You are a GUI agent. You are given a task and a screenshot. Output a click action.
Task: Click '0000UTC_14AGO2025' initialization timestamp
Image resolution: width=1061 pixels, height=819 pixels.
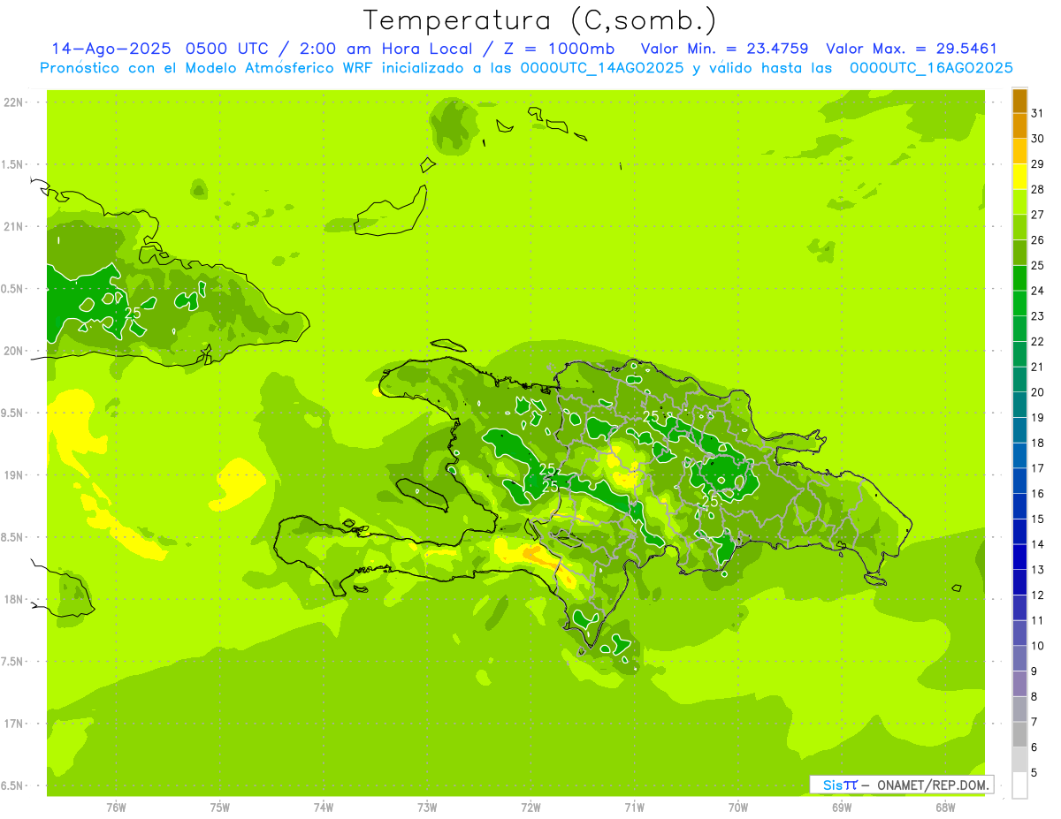(601, 68)
